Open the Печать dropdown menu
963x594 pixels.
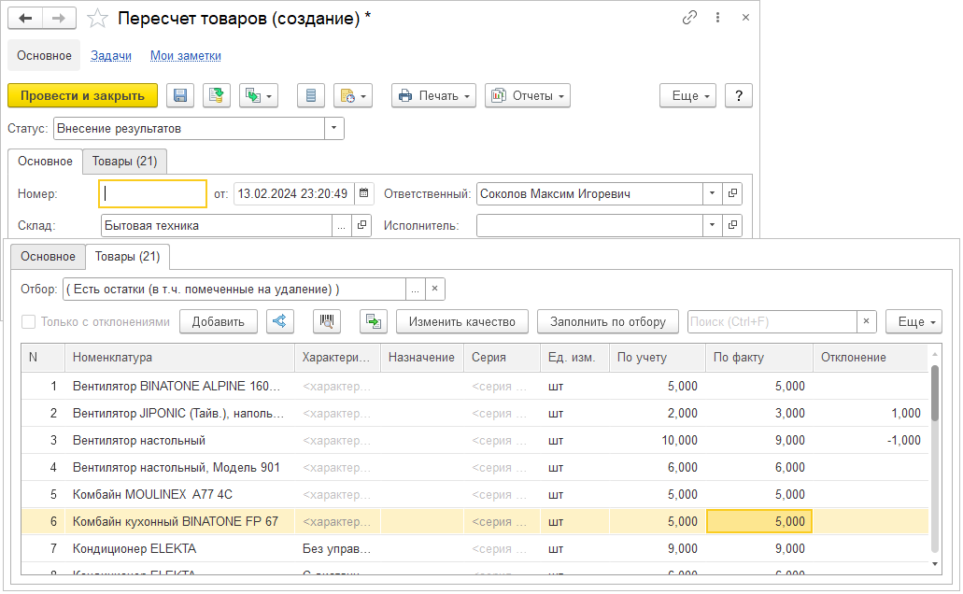(434, 95)
